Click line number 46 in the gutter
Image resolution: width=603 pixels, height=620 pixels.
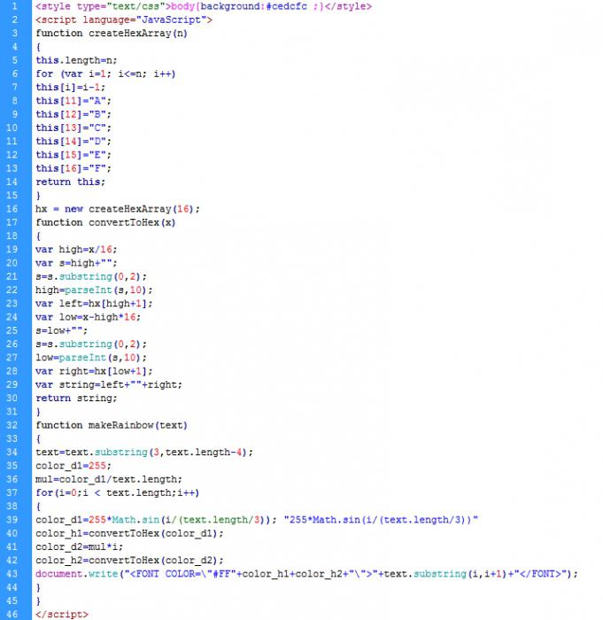click(x=12, y=615)
